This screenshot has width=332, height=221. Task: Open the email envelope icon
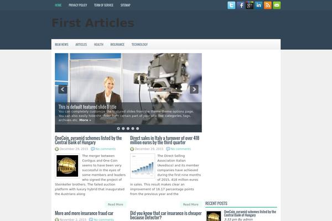pyautogui.click(x=277, y=6)
